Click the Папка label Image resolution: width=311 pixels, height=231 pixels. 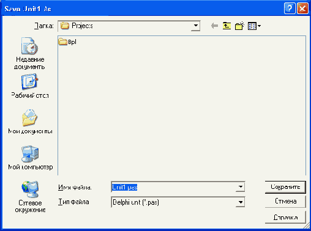pyautogui.click(x=44, y=26)
